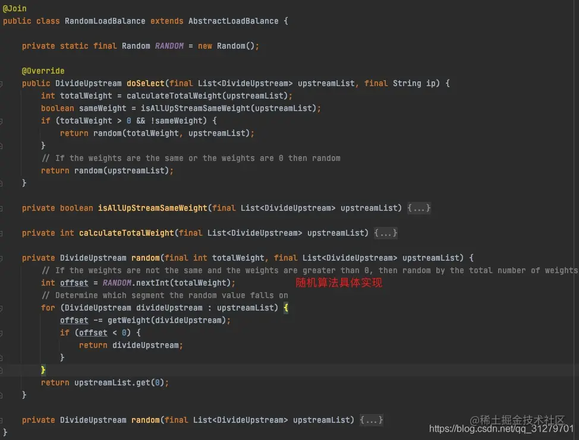The height and width of the screenshot is (440, 579).
Task: Click comment about weights being the same or 0
Action: click(x=191, y=158)
